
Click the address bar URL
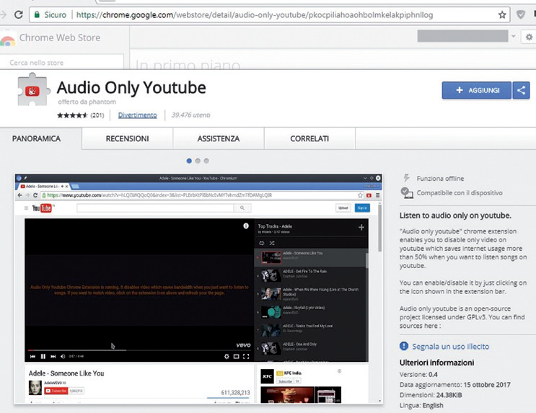(255, 15)
